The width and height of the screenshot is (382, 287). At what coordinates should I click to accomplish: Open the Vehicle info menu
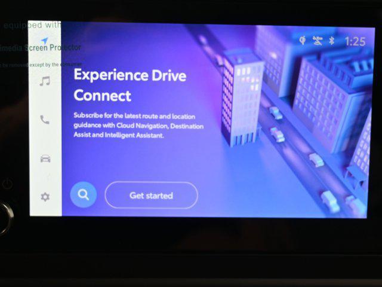coord(45,158)
